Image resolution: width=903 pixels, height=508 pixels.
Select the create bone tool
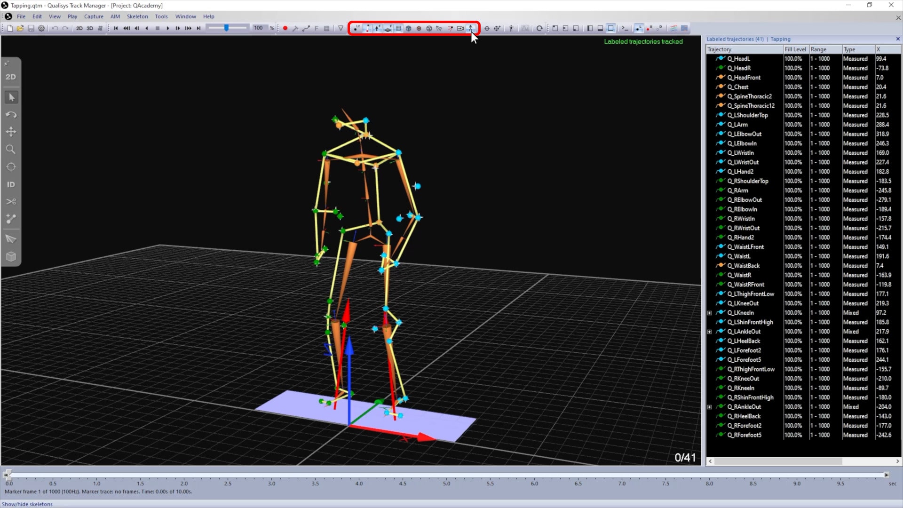pyautogui.click(x=11, y=219)
